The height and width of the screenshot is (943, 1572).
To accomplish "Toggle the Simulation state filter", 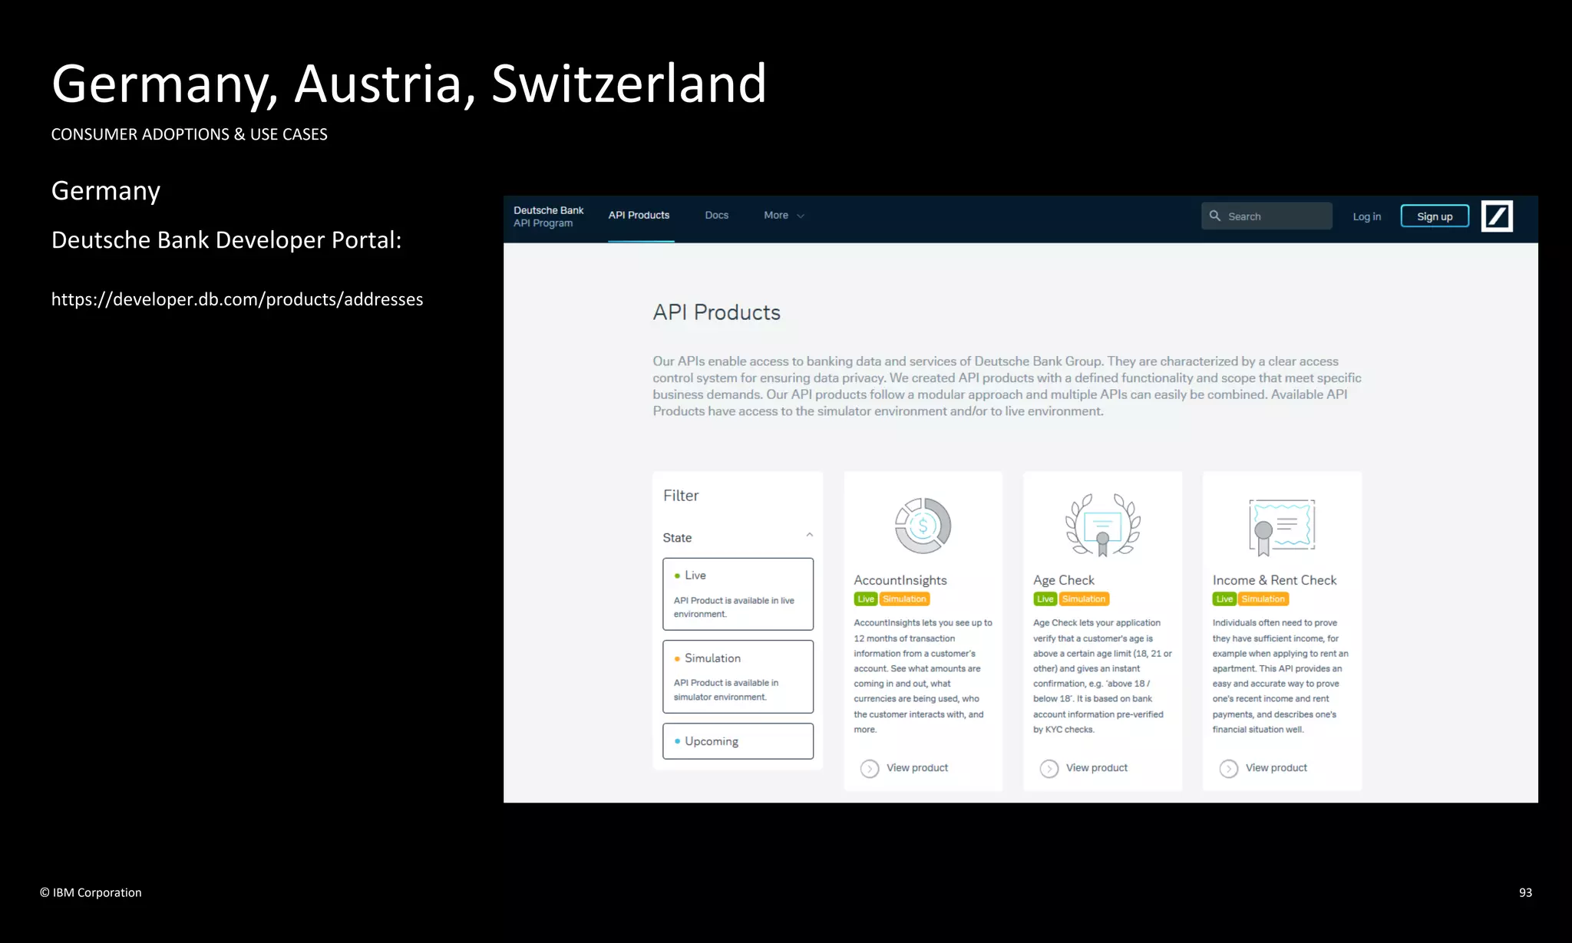I will 738,677.
